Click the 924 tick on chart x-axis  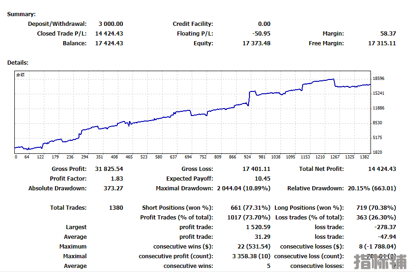247,157
